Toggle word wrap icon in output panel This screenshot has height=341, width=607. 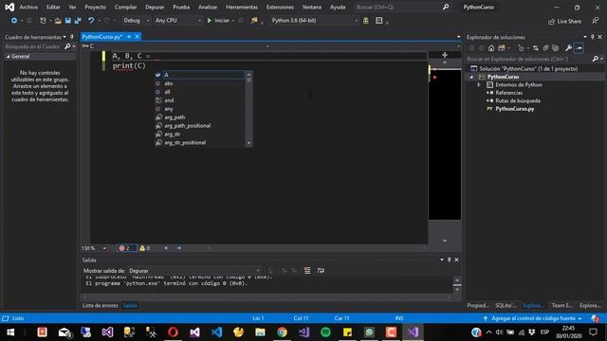click(321, 271)
